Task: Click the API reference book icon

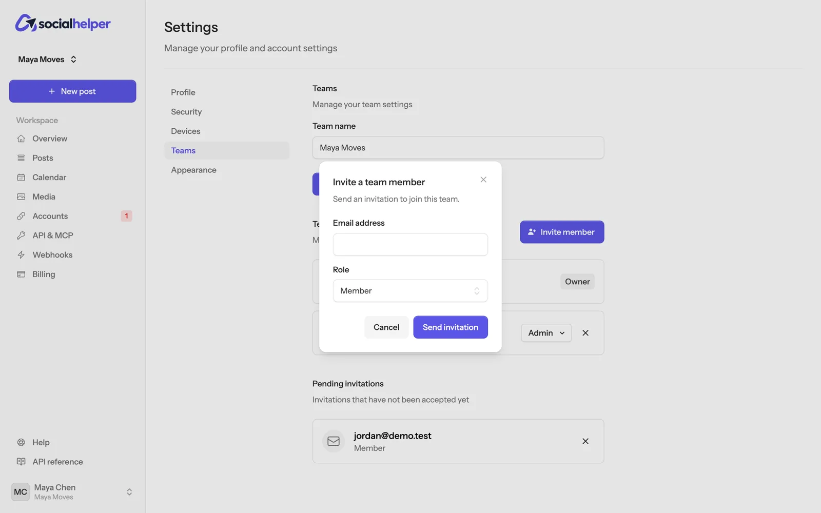Action: coord(21,462)
